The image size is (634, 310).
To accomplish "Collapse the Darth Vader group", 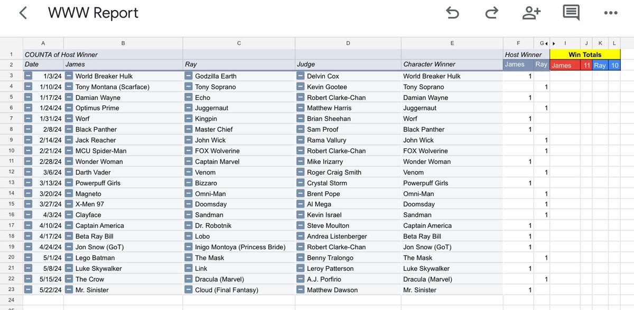I will (x=69, y=172).
